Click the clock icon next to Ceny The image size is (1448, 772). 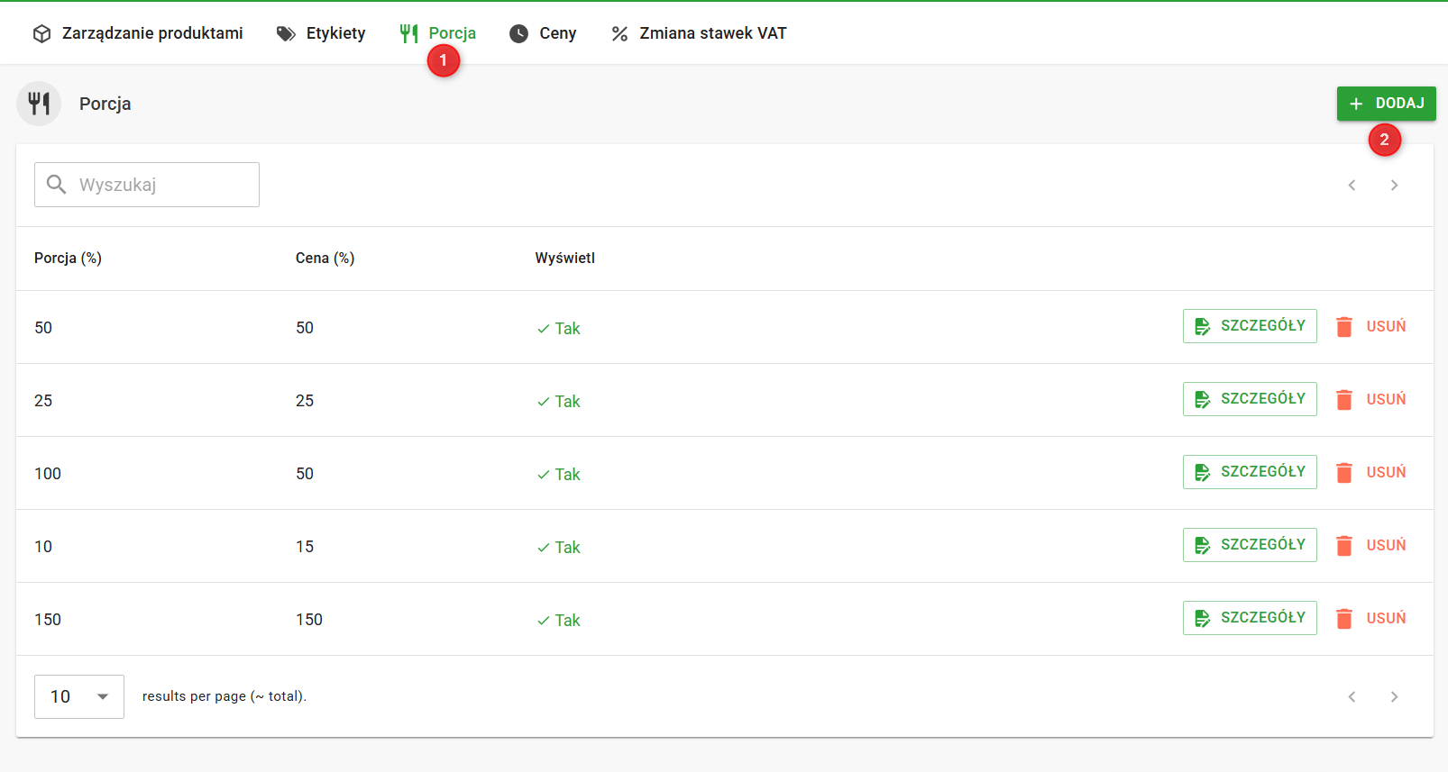(x=518, y=33)
